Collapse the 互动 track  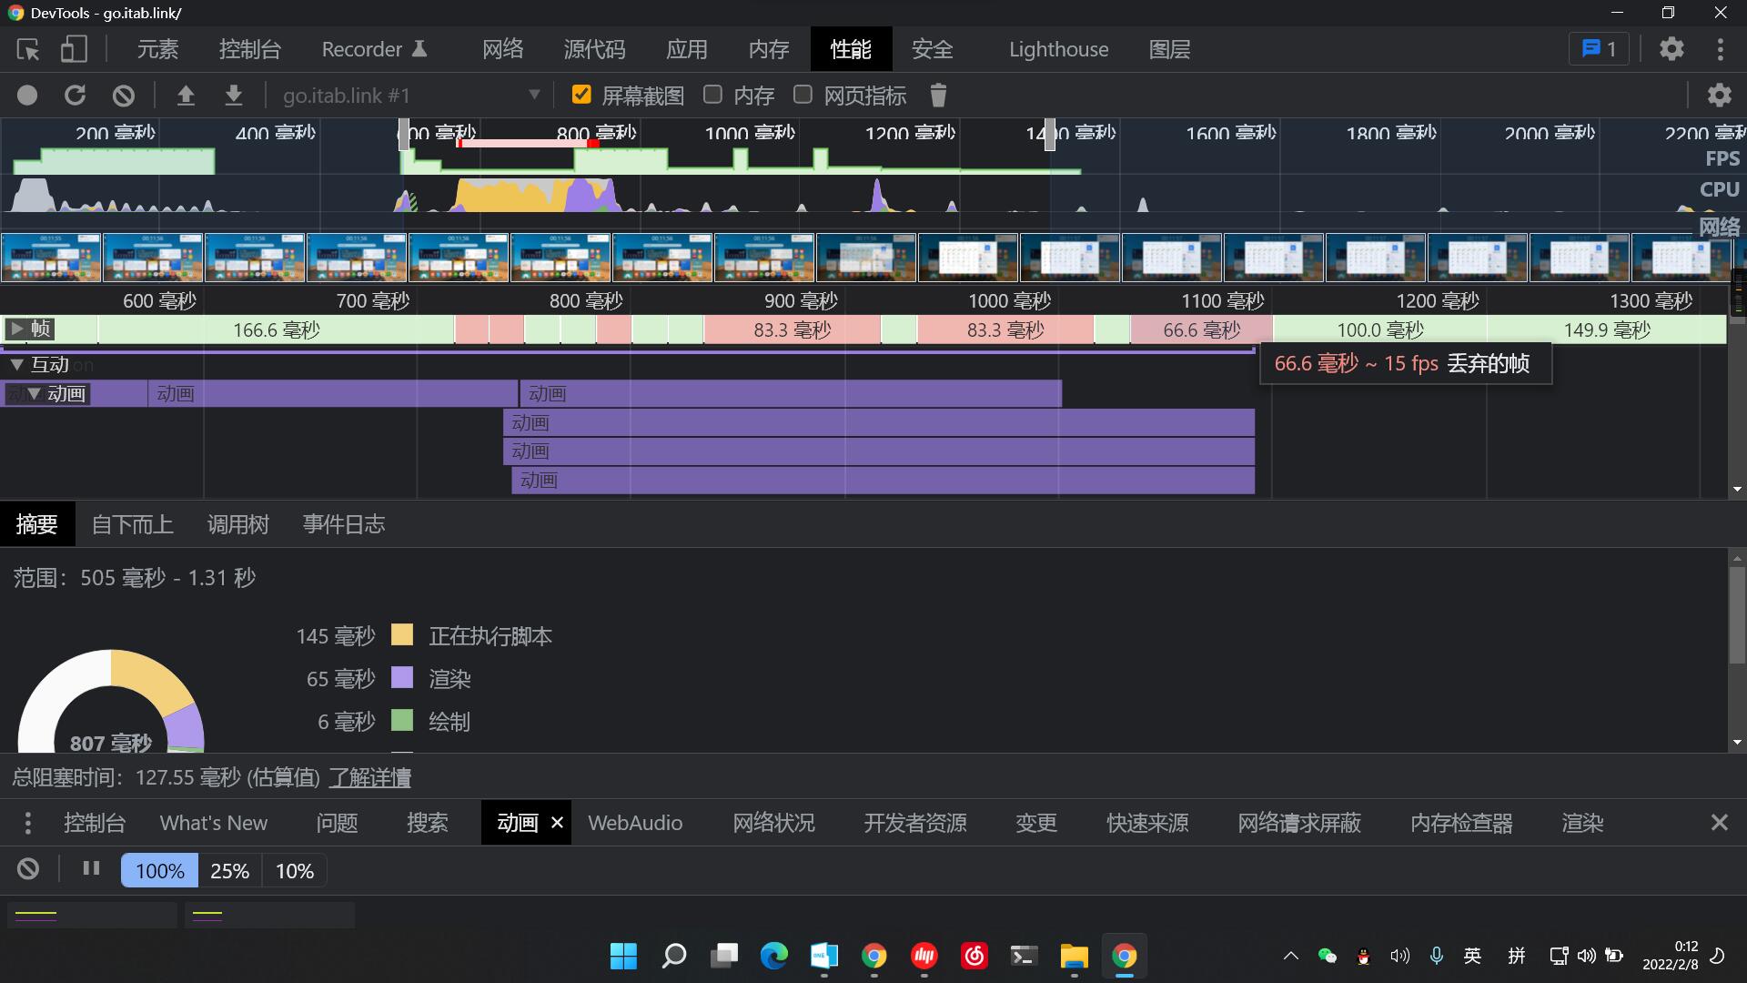[x=16, y=365]
